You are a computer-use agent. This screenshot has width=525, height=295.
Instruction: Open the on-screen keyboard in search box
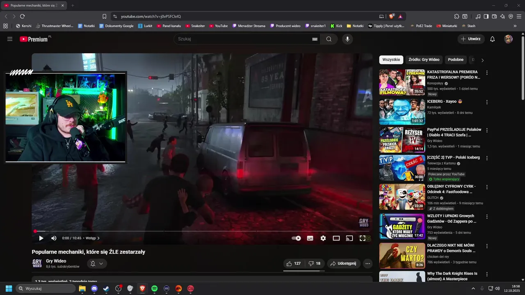[x=315, y=39]
